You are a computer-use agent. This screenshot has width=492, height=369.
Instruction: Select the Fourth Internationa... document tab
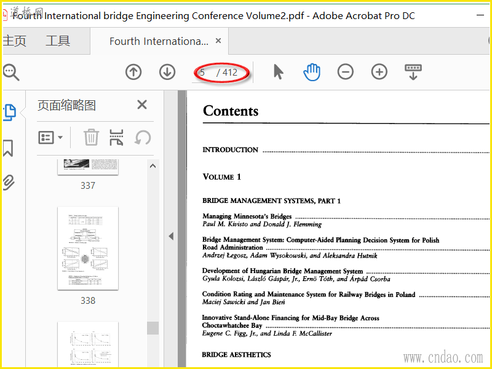coord(159,41)
